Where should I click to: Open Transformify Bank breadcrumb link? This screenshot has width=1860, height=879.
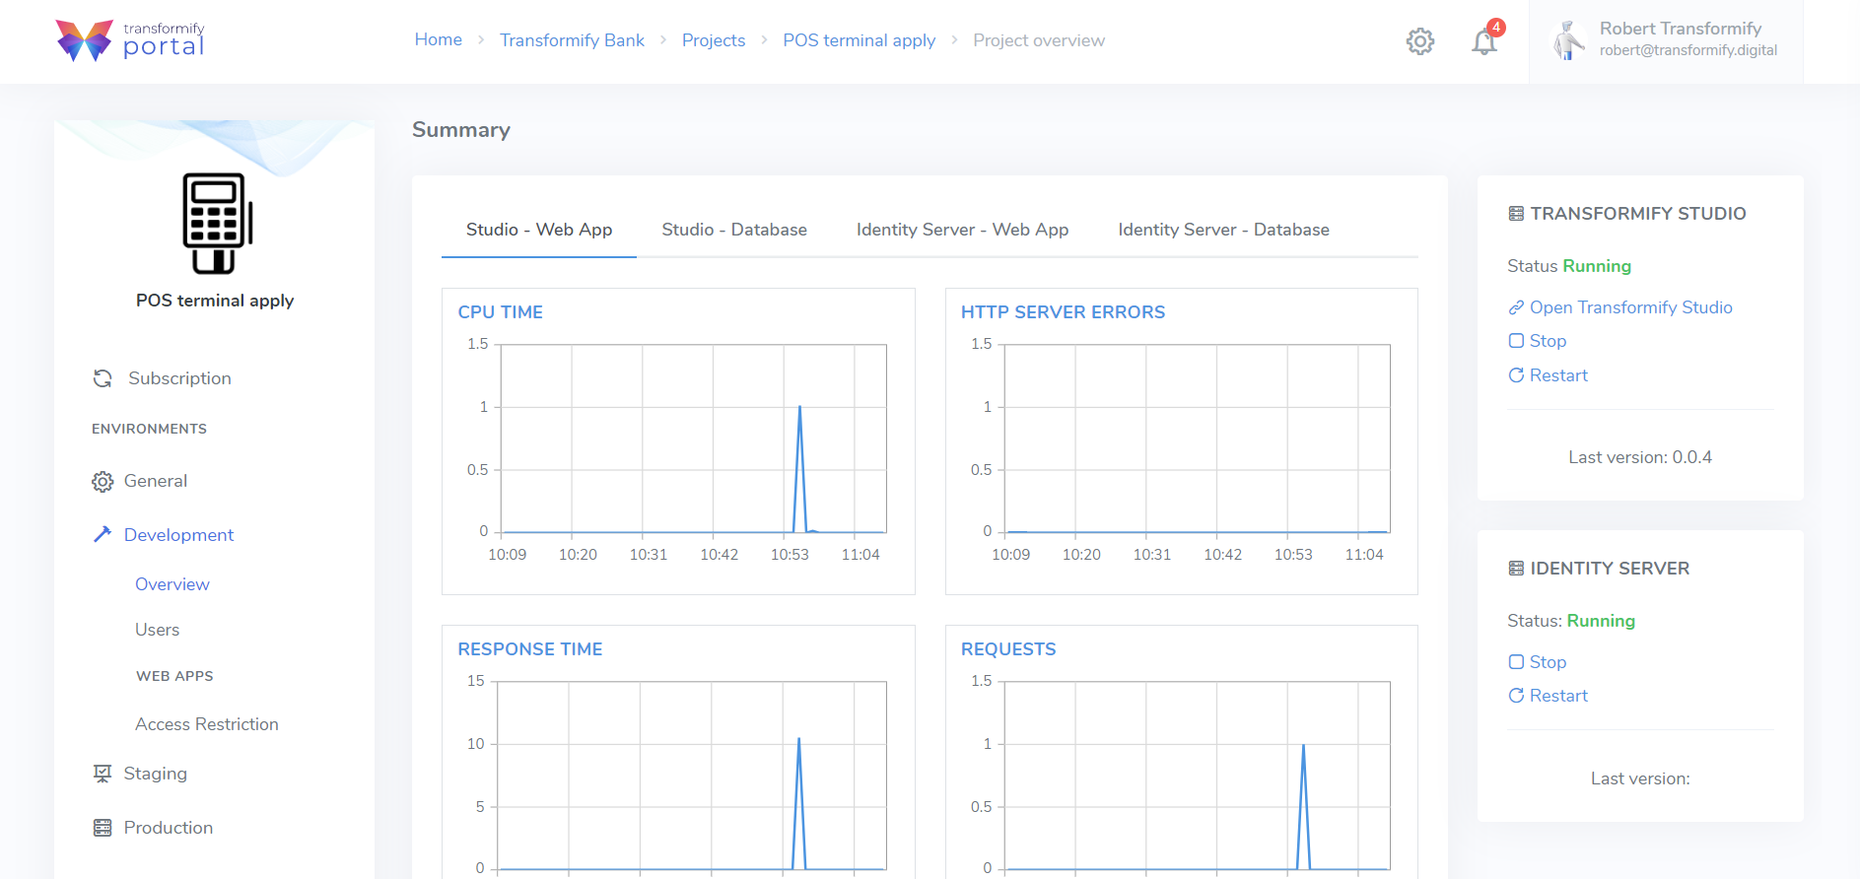point(572,40)
